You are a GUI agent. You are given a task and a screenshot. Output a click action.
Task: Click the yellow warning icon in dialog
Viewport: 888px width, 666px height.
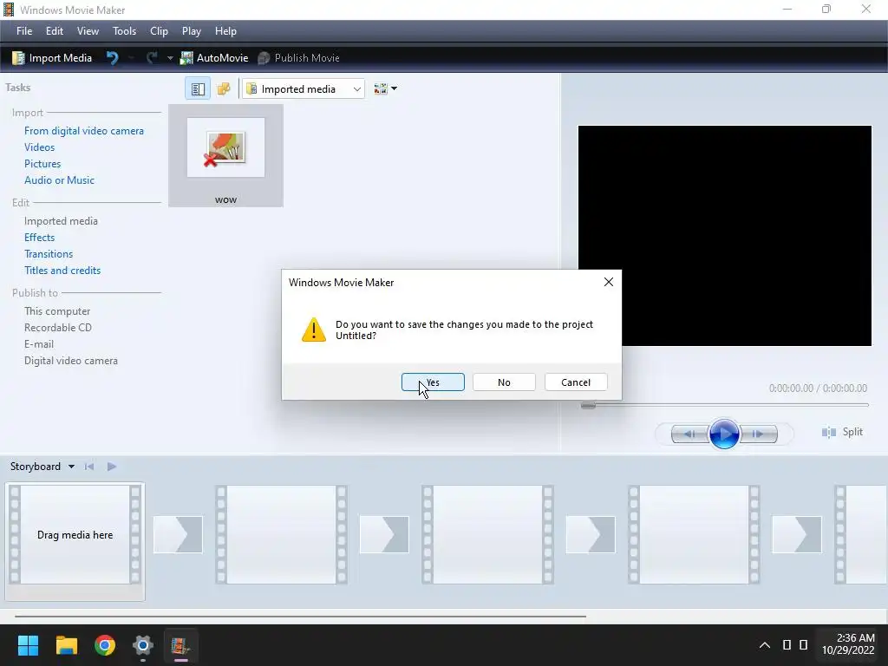pyautogui.click(x=314, y=330)
